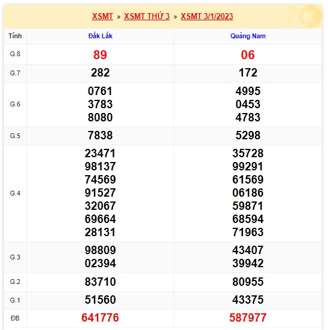Click the Đắk Lắk province header

[x=101, y=36]
